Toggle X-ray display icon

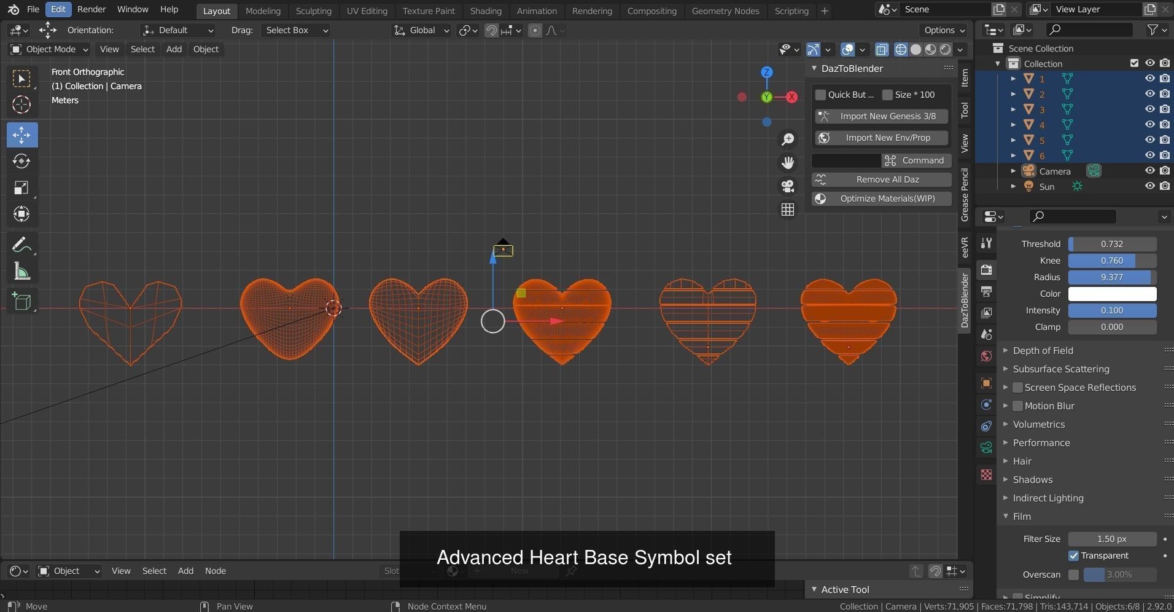click(882, 49)
